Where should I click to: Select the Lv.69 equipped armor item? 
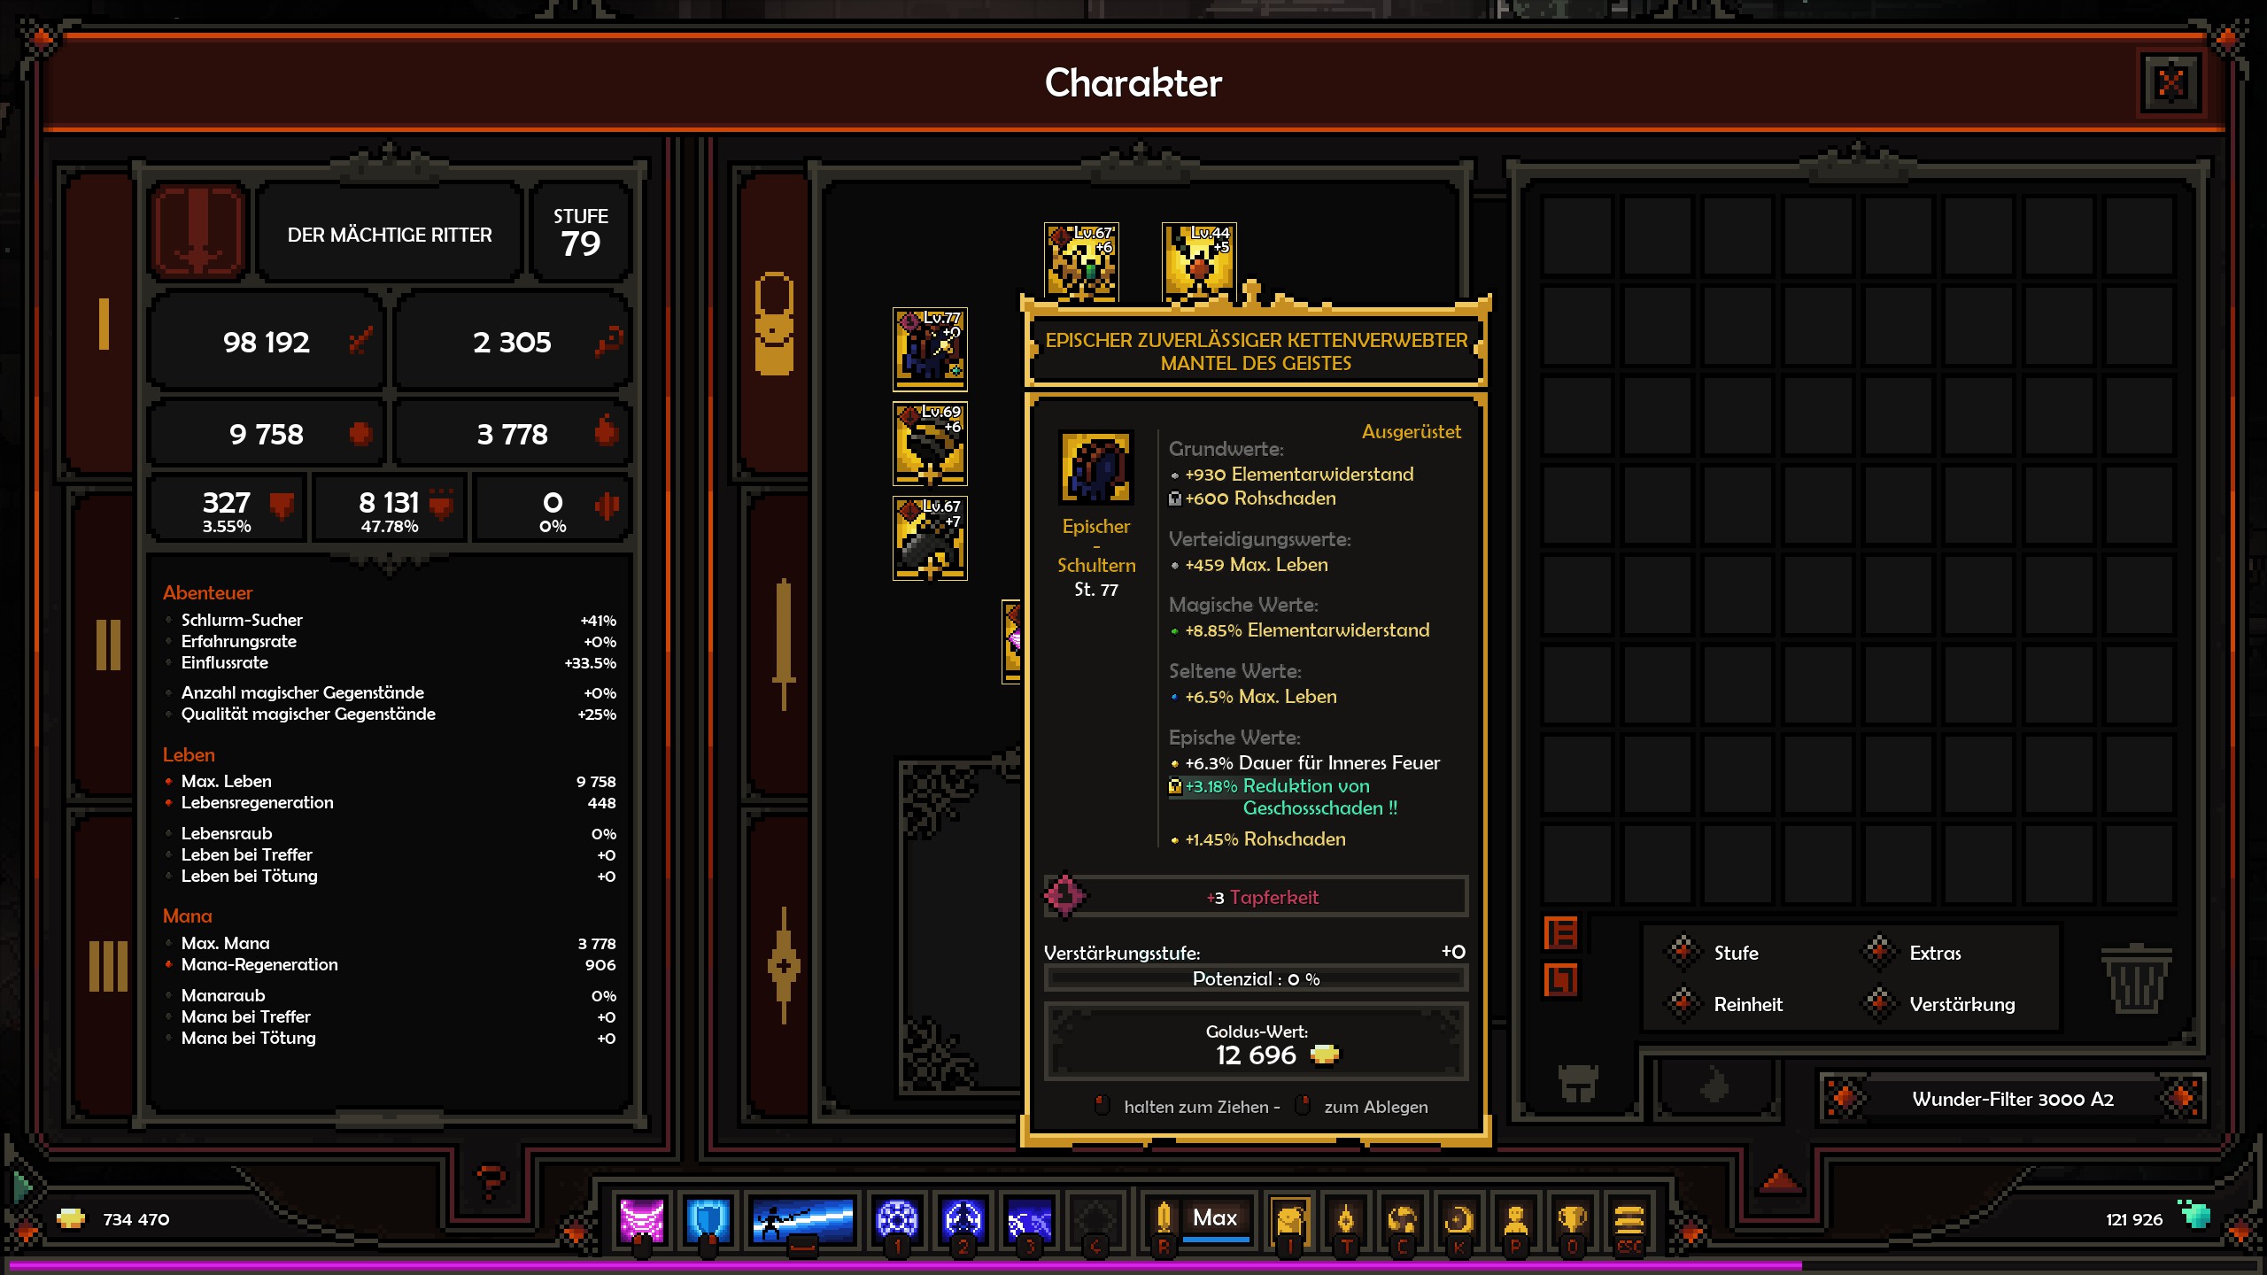click(x=930, y=444)
